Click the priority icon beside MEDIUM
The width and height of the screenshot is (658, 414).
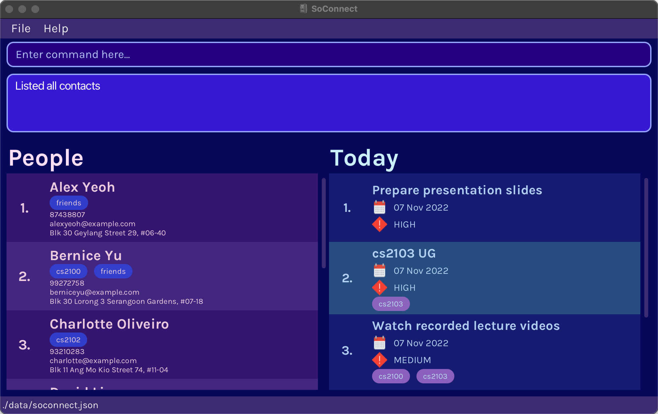click(x=379, y=360)
